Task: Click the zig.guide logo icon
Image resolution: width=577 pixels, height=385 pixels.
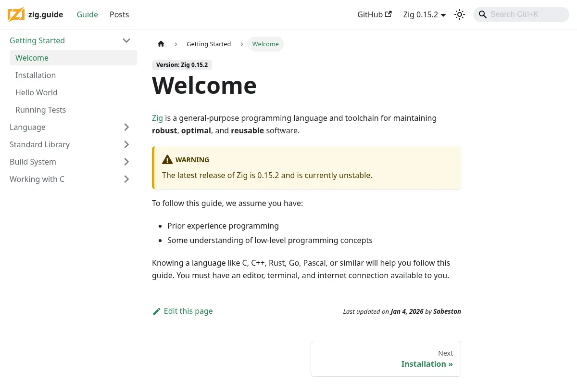Action: pos(16,14)
